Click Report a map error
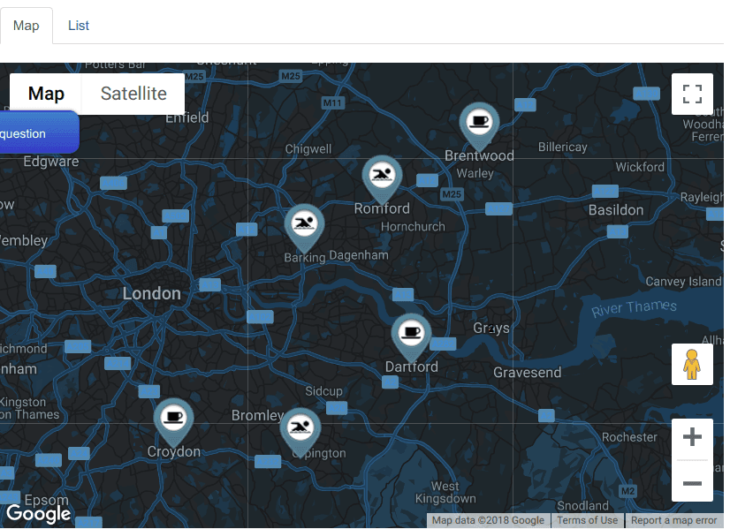This screenshot has height=529, width=730. [674, 520]
